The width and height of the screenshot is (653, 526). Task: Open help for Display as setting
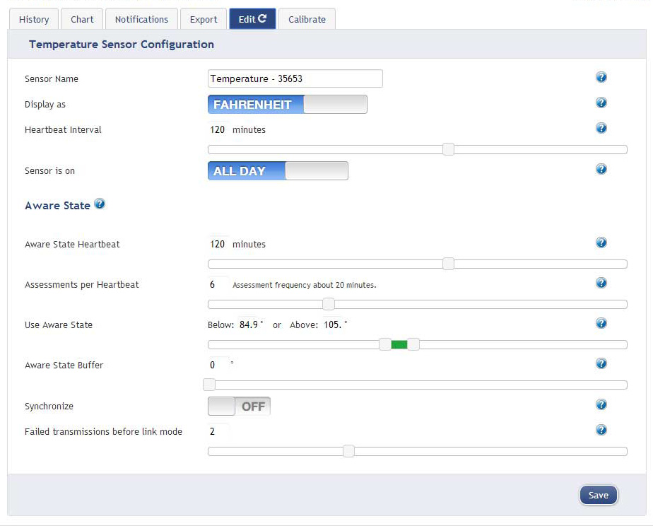(x=601, y=103)
